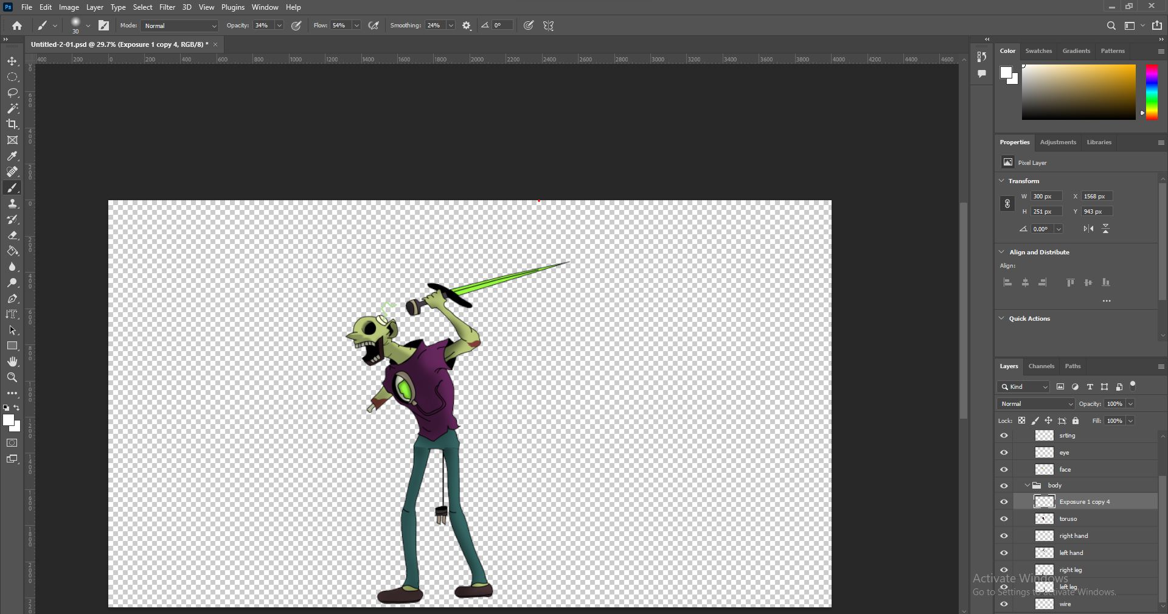Open the Plugins menu
The height and width of the screenshot is (614, 1168).
pos(233,7)
